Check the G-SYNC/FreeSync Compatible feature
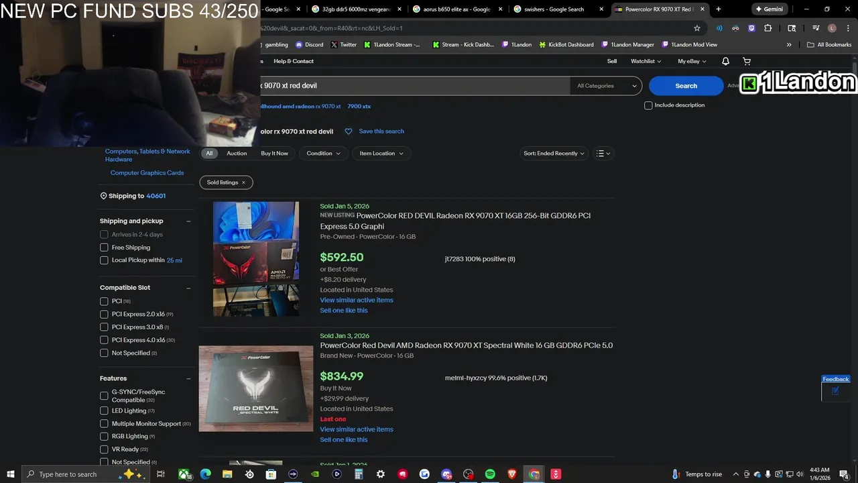 click(x=104, y=396)
